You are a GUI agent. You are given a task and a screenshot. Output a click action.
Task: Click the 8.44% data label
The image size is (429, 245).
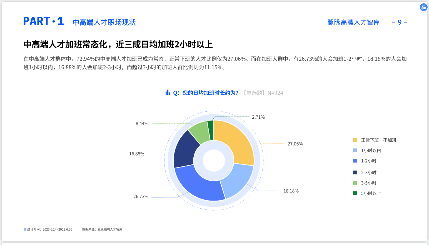[x=142, y=124]
